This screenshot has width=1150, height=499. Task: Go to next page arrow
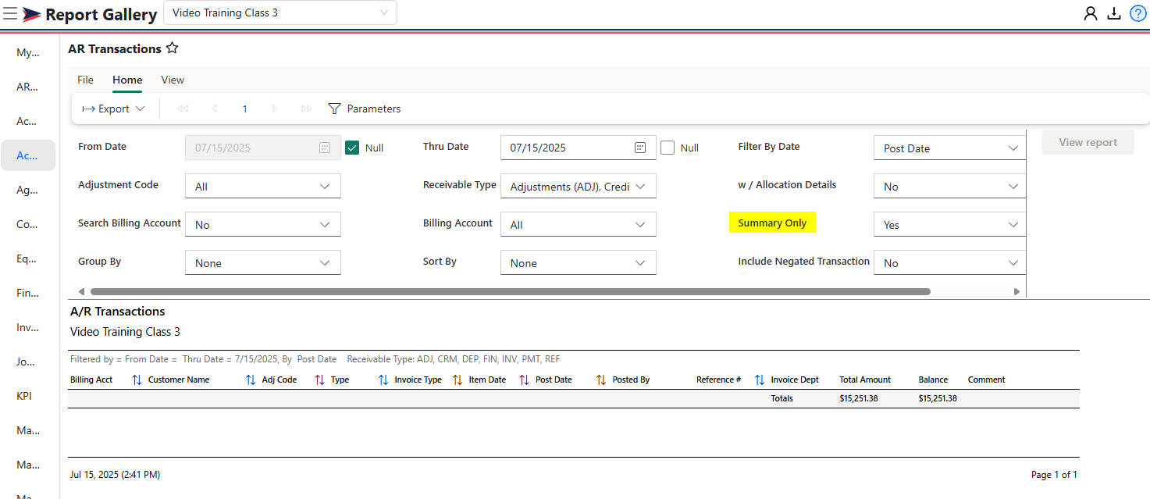click(275, 109)
